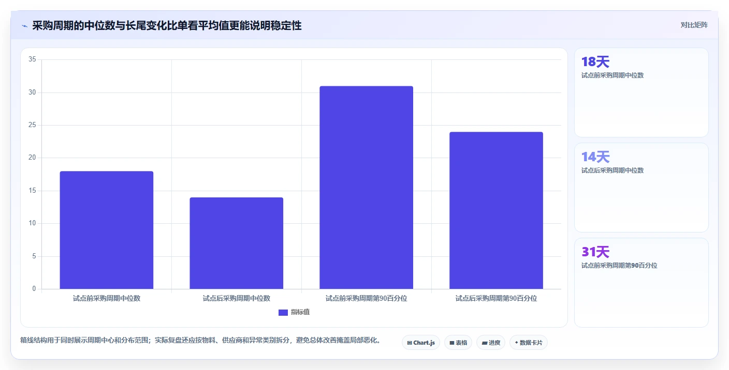Click the 试点前采购周期第90百分位 bar in the chart
Screen dimensions: 729x370
tap(366, 188)
